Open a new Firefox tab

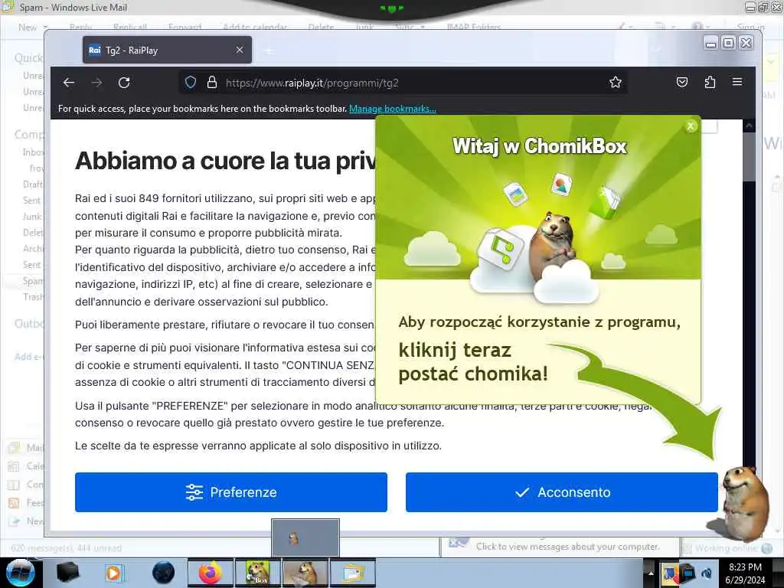(269, 51)
